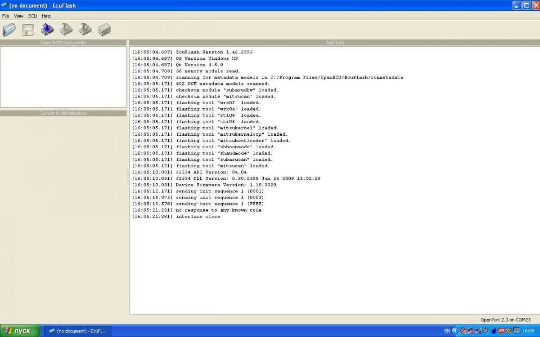Screen dimensions: 540x337
Task: Click the EcuFlash chip icon in title bar
Action: point(4,5)
